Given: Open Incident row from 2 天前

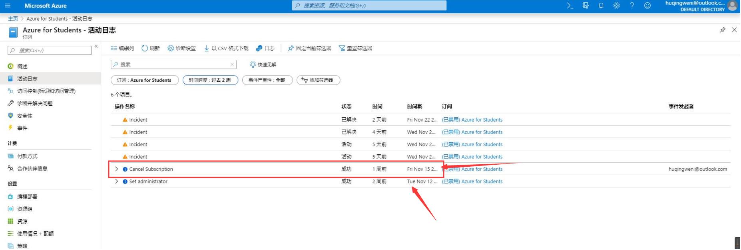Looking at the screenshot, I should tap(420, 120).
